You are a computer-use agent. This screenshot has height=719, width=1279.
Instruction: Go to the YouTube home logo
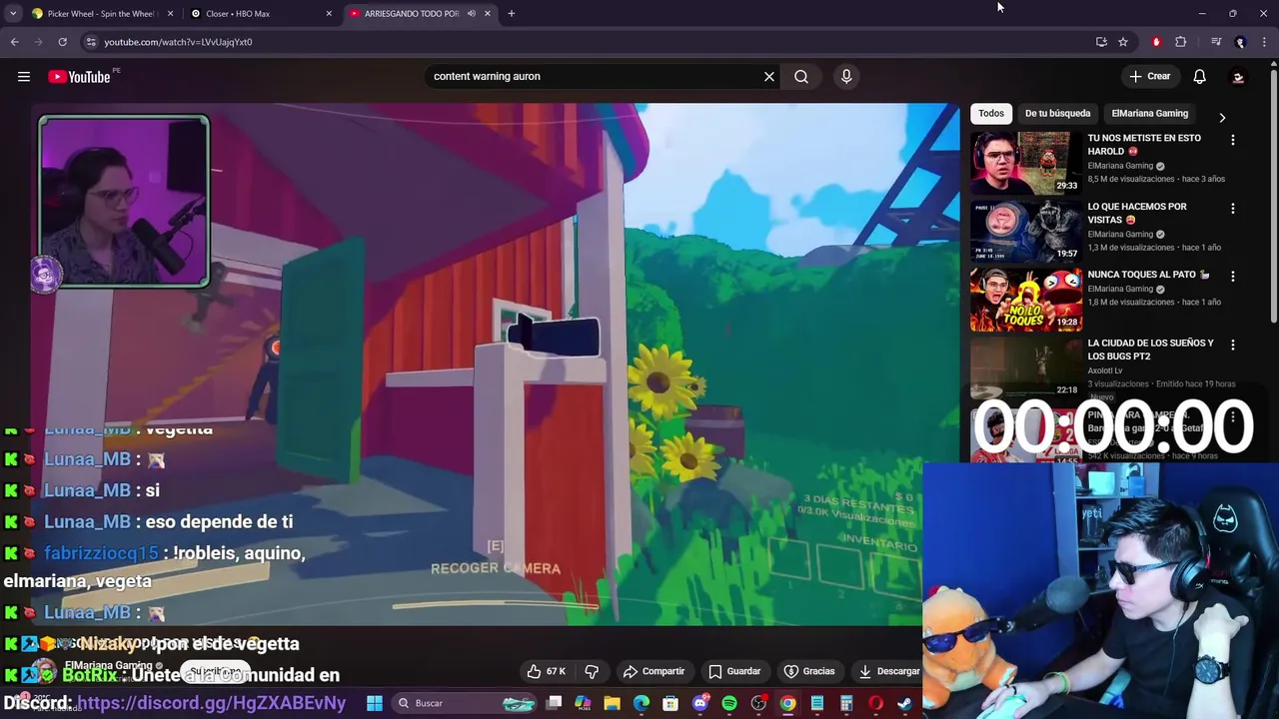click(x=79, y=76)
